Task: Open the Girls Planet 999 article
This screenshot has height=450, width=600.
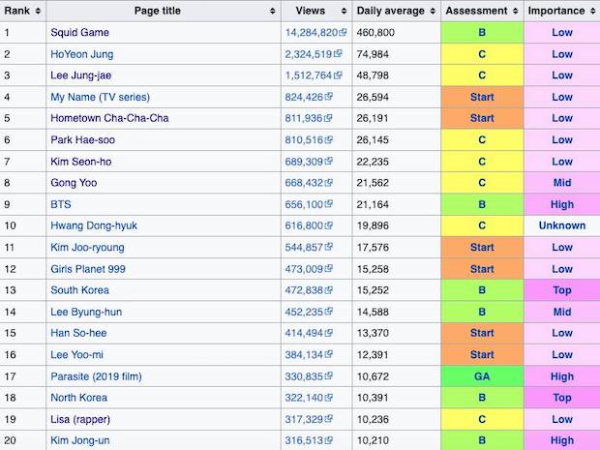Action: 88,269
